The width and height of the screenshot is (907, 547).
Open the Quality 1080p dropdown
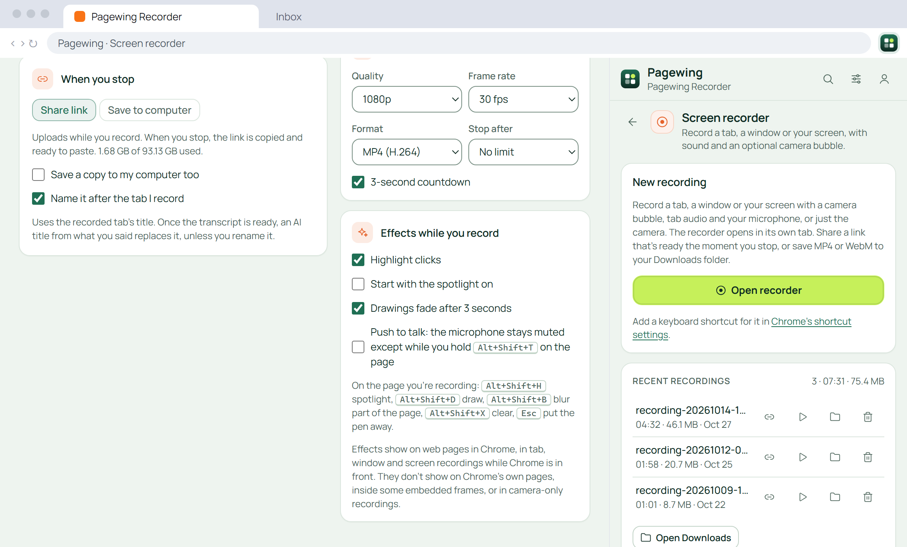[x=407, y=99]
